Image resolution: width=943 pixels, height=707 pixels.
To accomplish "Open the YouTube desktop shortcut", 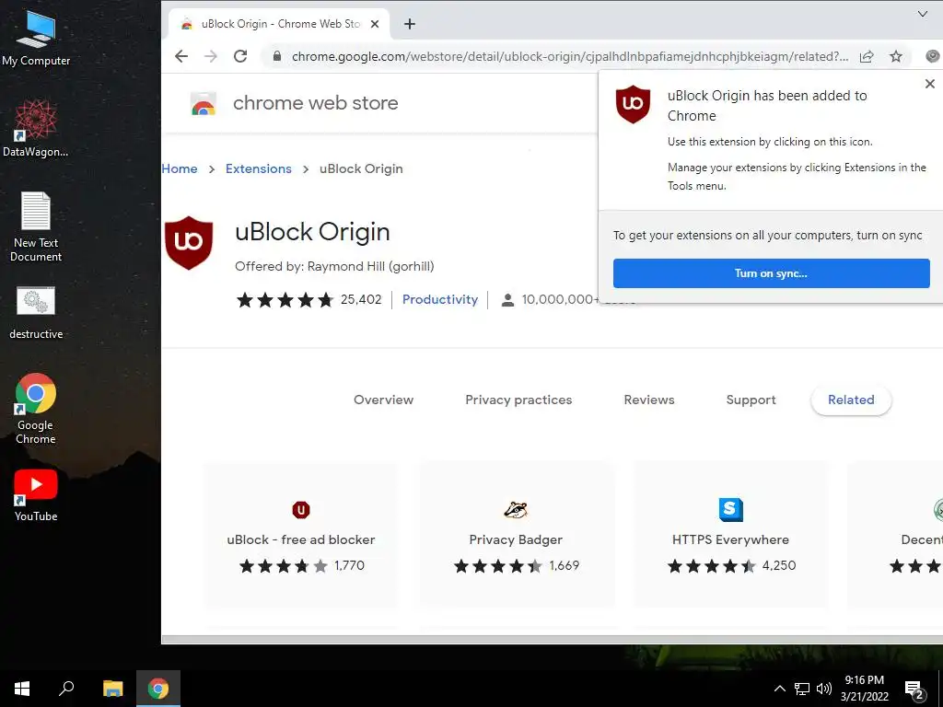I will pos(36,494).
